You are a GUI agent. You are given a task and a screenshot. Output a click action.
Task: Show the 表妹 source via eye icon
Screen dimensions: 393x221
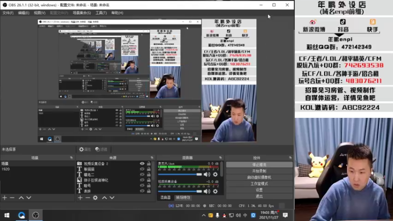(x=142, y=191)
